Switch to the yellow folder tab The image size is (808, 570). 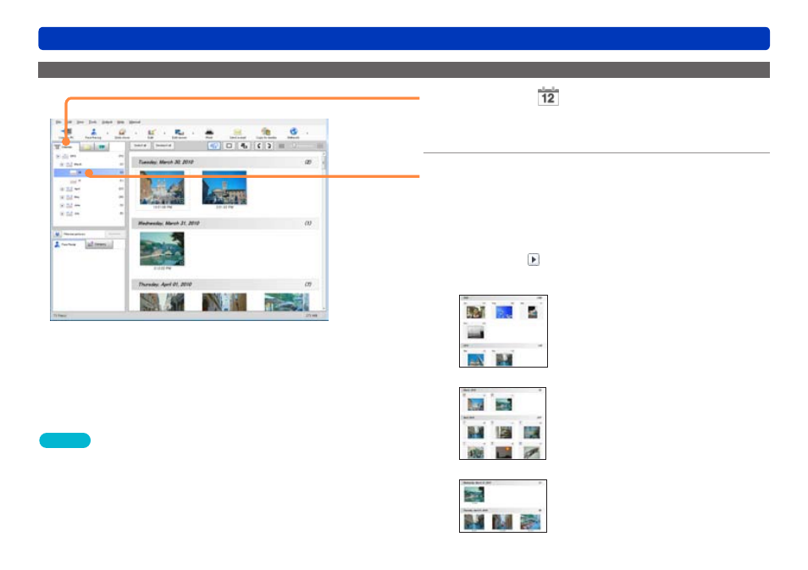[x=87, y=147]
